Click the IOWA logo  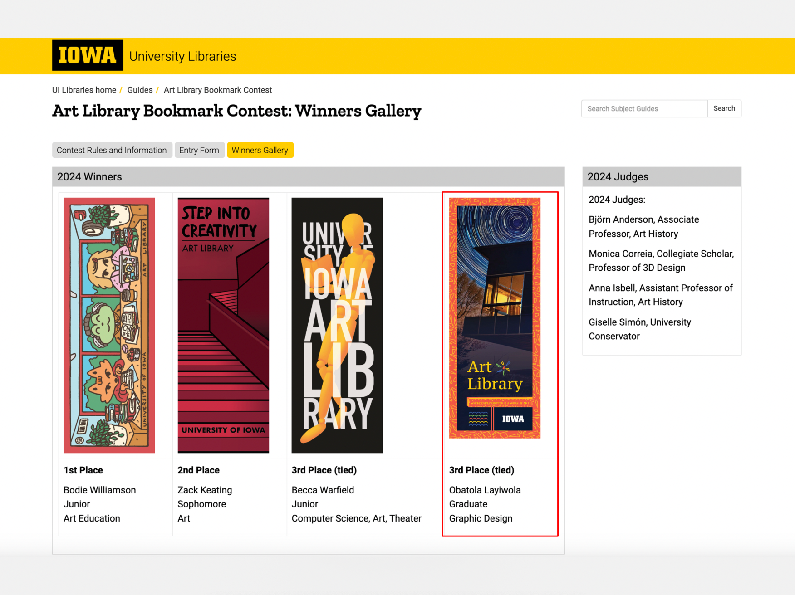tap(88, 56)
